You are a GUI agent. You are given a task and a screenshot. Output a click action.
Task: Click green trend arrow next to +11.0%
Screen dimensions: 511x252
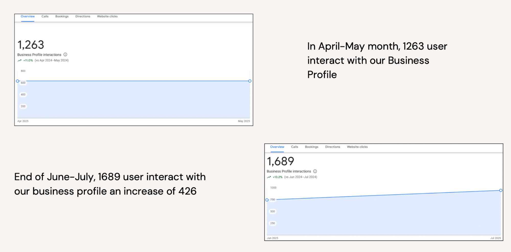pyautogui.click(x=19, y=61)
